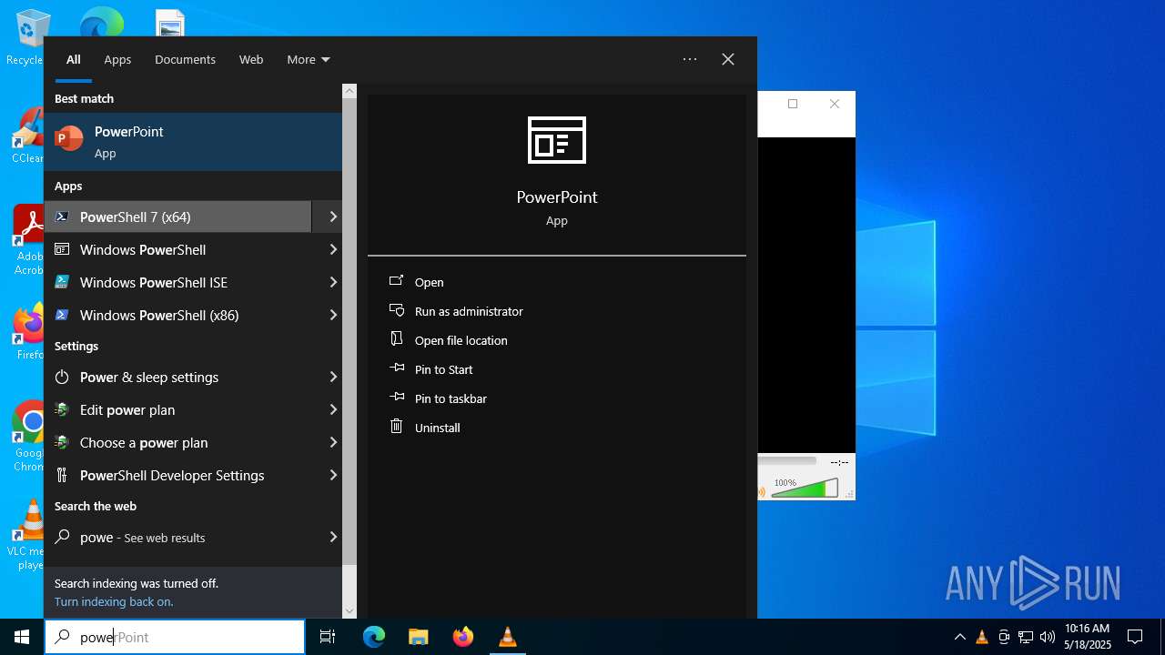The width and height of the screenshot is (1165, 655).
Task: Switch to the Web search tab
Action: (x=251, y=59)
